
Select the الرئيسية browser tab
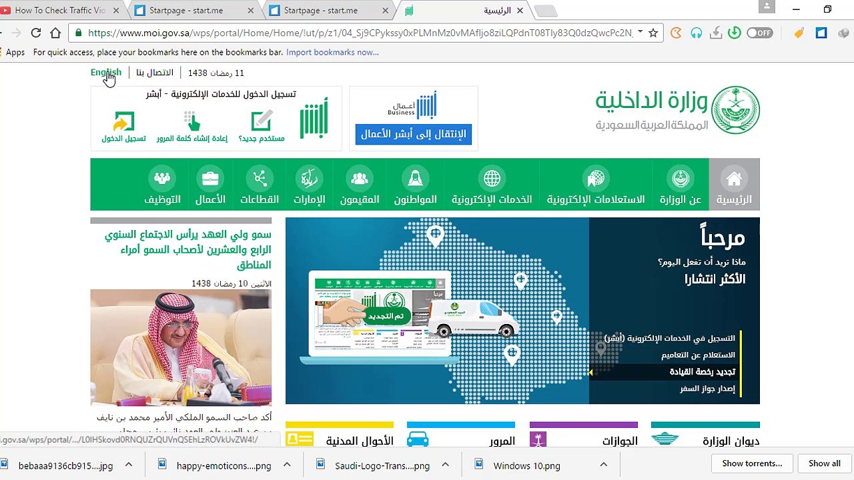coord(464,11)
